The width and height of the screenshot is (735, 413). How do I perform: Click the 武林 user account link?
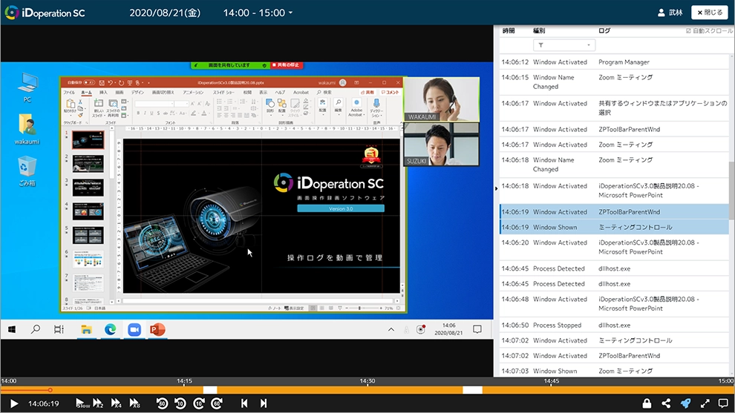click(x=670, y=13)
